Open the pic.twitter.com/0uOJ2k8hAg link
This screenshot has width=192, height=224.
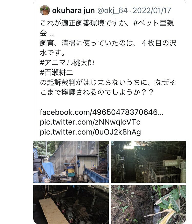(x=90, y=132)
